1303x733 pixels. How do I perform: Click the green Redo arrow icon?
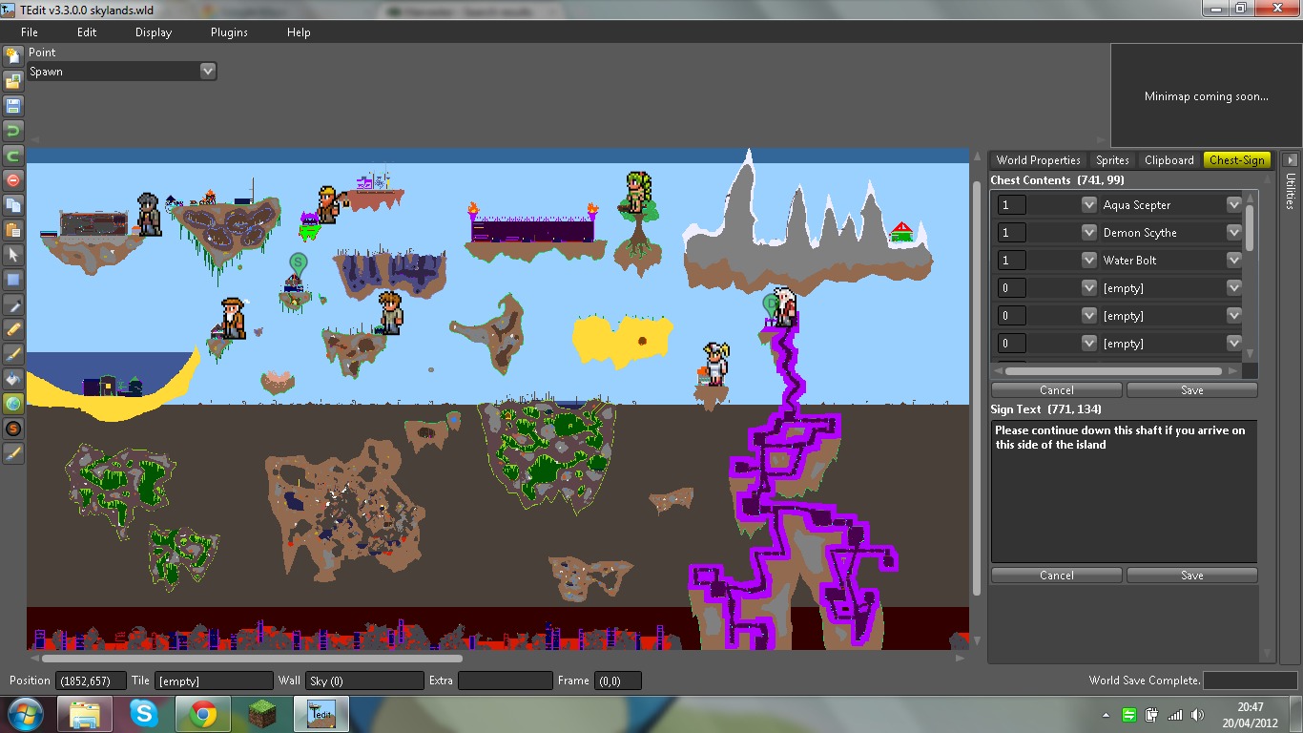point(13,155)
